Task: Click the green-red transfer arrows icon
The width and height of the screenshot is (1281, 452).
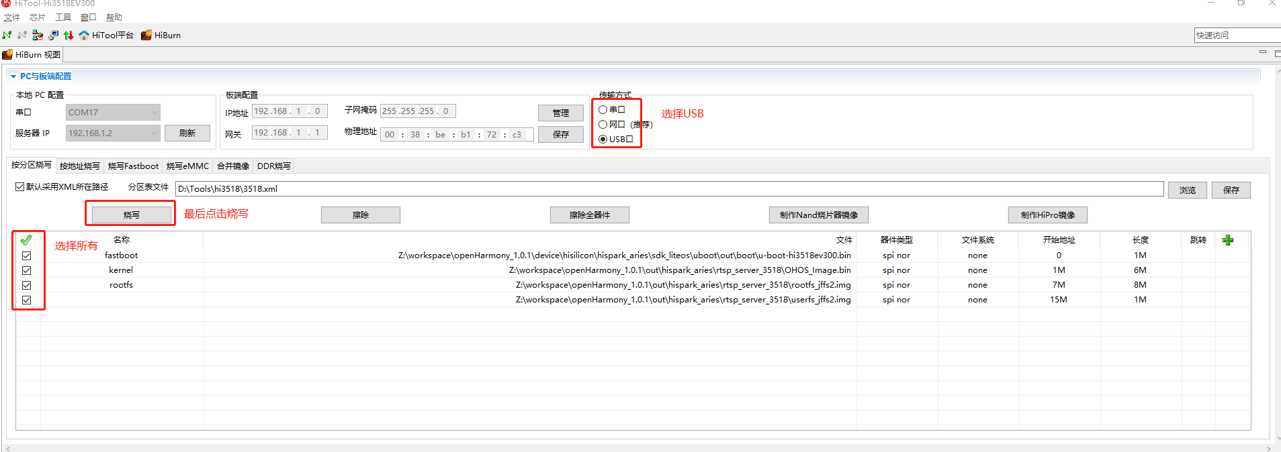Action: click(x=69, y=35)
